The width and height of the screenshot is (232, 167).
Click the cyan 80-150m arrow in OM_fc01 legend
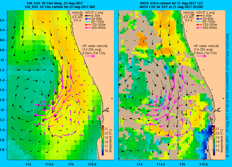pyautogui.click(x=88, y=22)
